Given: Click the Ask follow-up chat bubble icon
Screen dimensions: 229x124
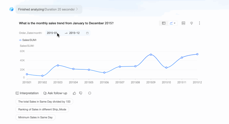Looking at the screenshot, I should coord(45,93).
